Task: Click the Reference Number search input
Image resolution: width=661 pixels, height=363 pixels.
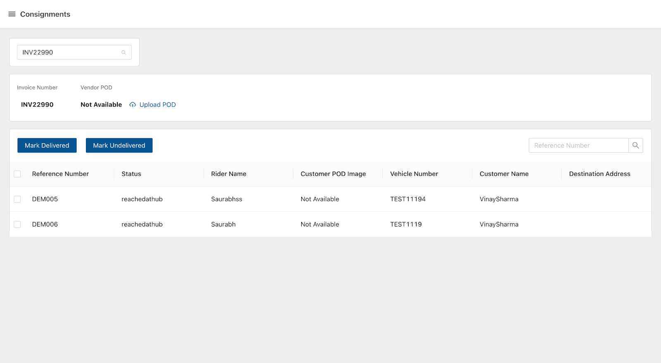Action: pyautogui.click(x=578, y=146)
